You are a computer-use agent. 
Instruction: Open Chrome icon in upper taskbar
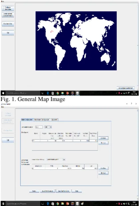click(x=58, y=93)
